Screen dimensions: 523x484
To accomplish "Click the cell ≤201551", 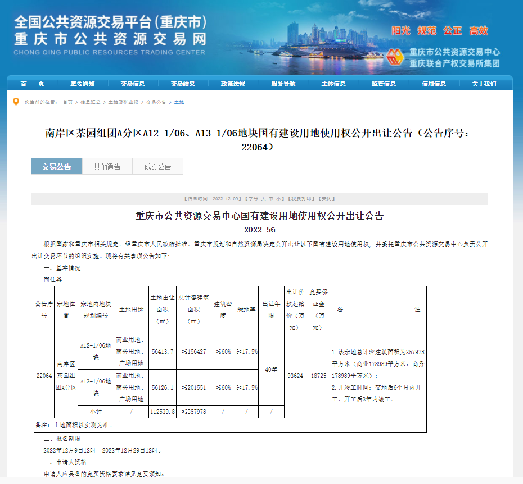I will pos(194,388).
